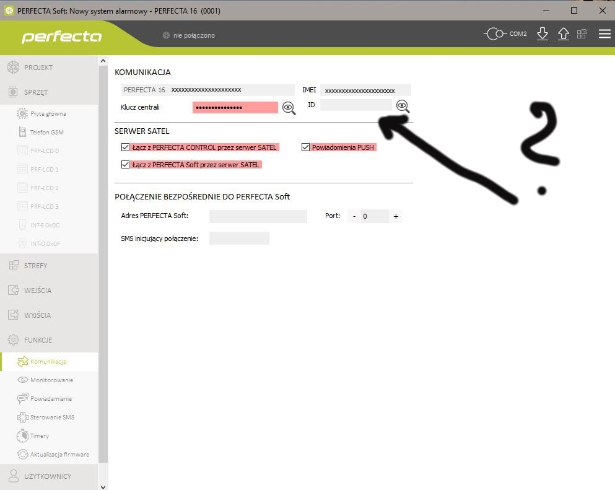Click the STREFY grid icon
Viewport: 615px width, 490px height.
coord(14,265)
